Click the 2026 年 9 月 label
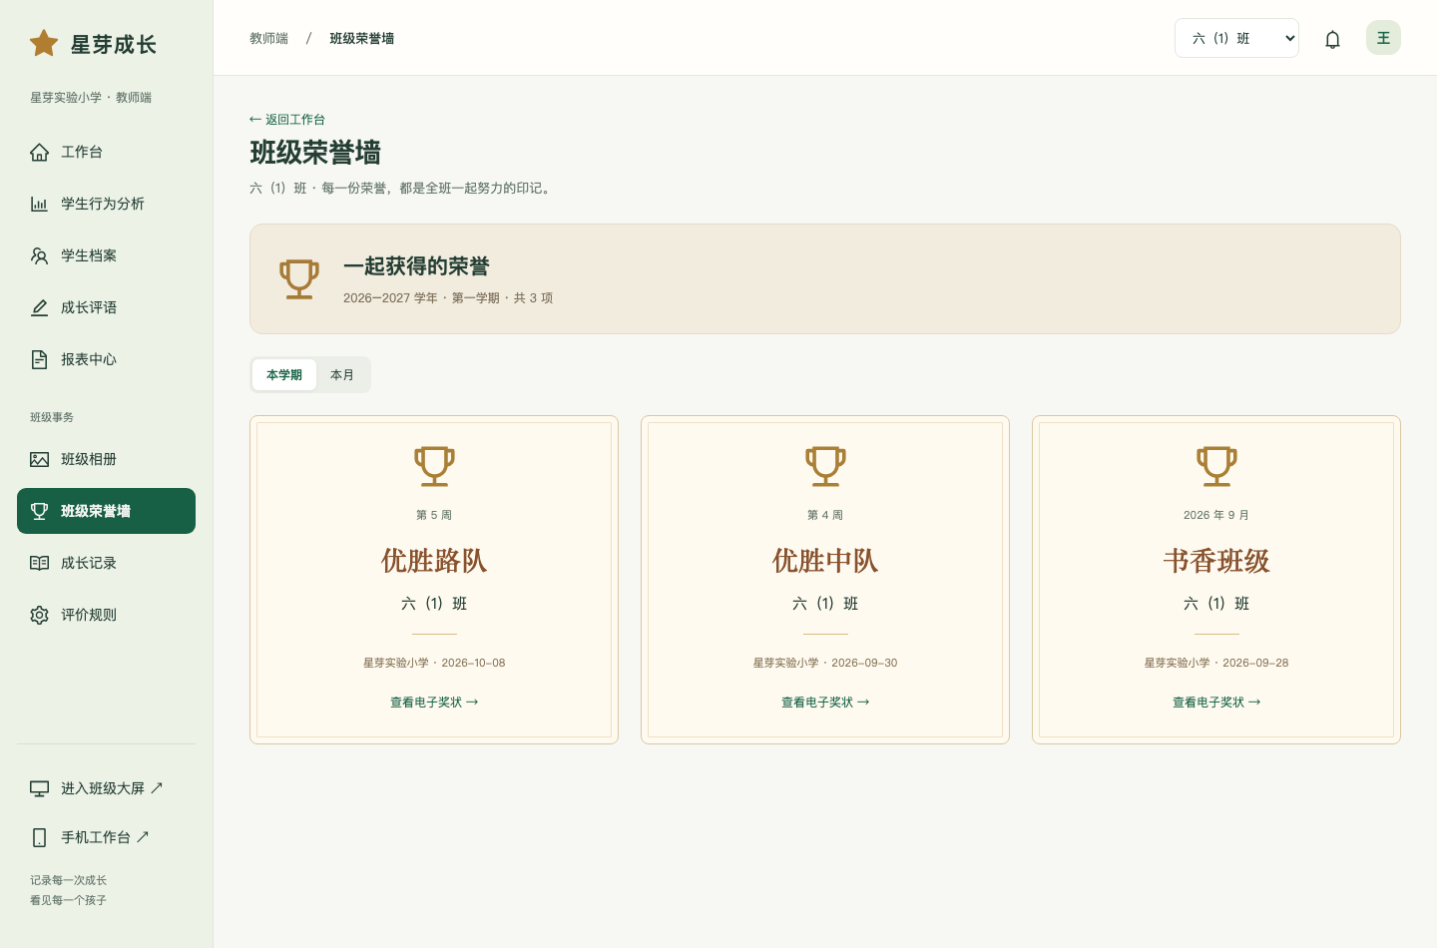1437x948 pixels. pos(1216,515)
